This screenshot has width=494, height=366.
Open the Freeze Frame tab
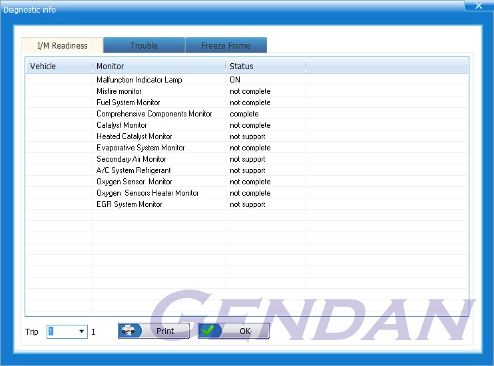tap(226, 45)
